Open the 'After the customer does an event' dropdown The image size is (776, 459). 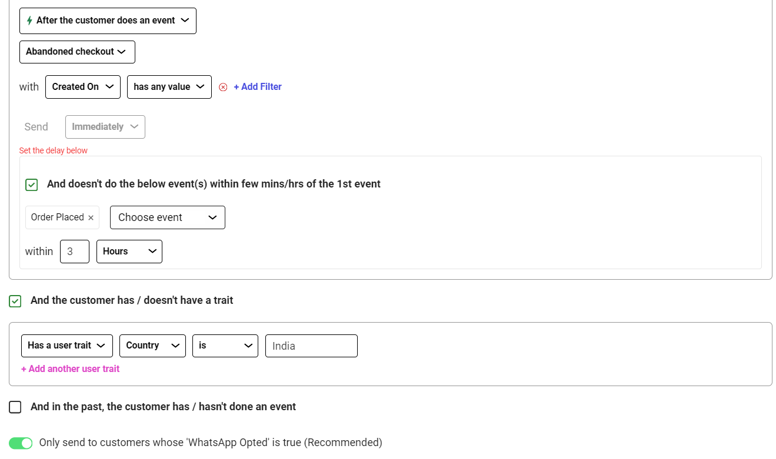pos(108,21)
